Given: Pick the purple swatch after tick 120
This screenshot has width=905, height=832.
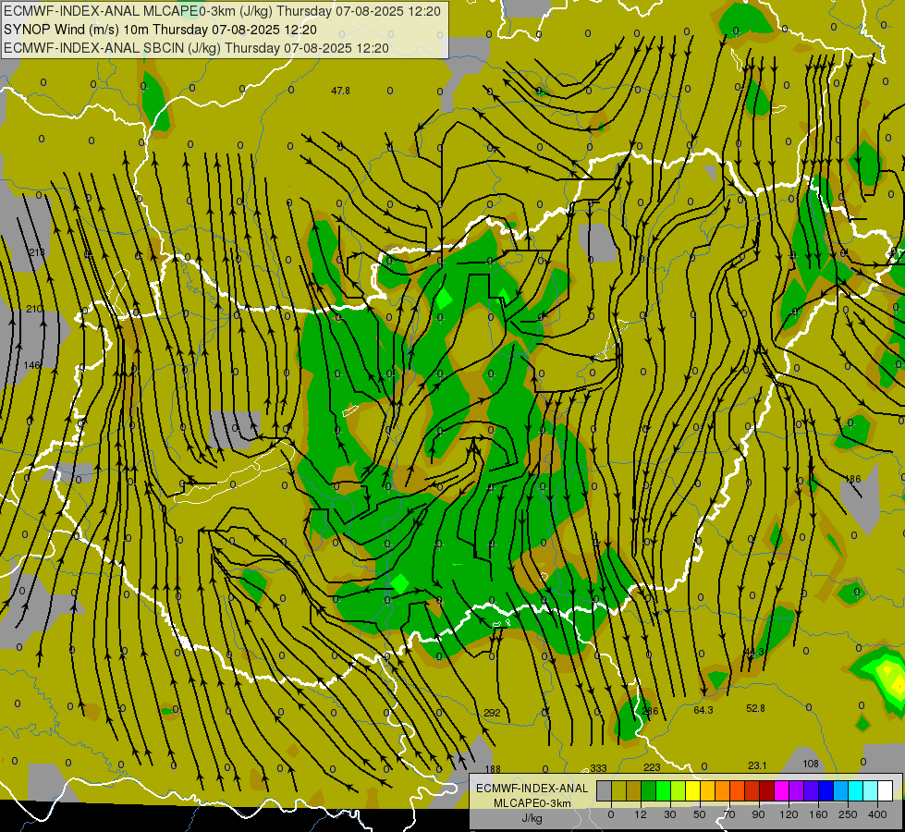Looking at the screenshot, I should click(x=797, y=791).
